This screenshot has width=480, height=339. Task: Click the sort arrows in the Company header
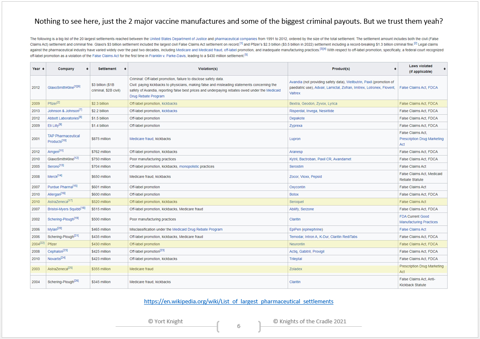point(87,69)
